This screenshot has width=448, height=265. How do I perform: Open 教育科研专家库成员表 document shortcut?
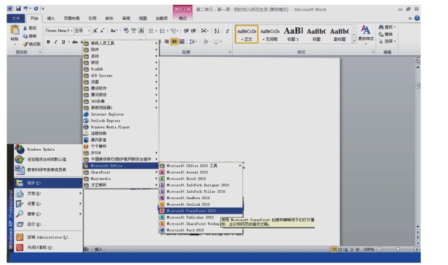(x=48, y=170)
